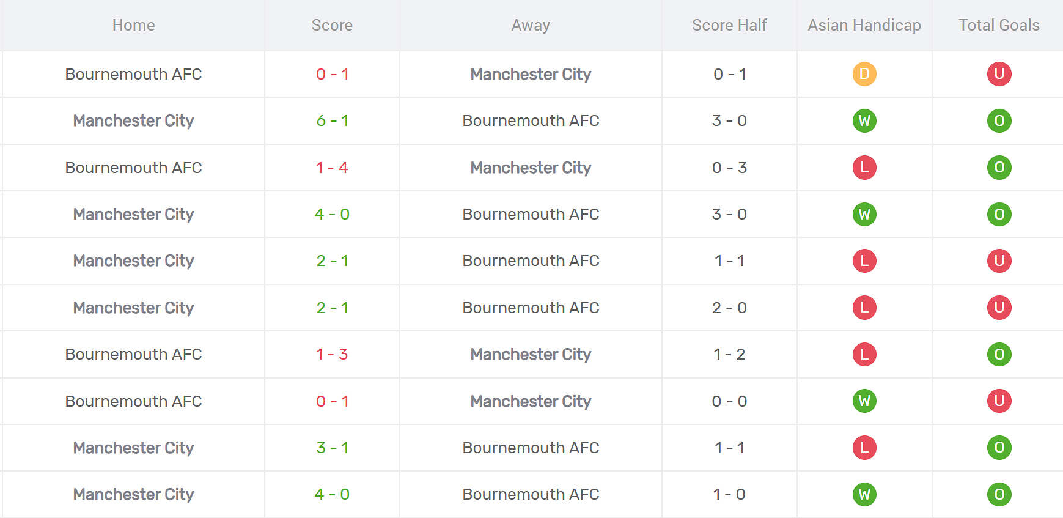The width and height of the screenshot is (1063, 518).
Task: Click the Home column header
Action: click(133, 25)
